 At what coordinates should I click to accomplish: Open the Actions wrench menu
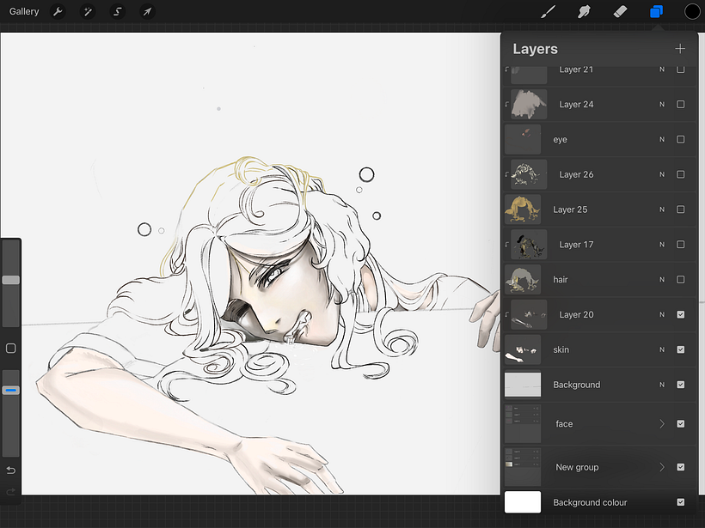[x=58, y=12]
